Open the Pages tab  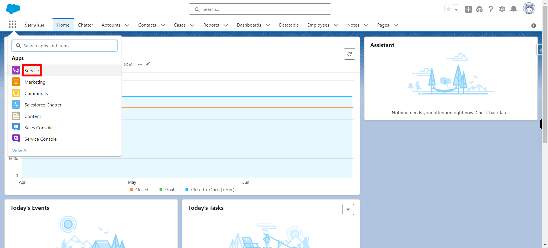coord(383,25)
